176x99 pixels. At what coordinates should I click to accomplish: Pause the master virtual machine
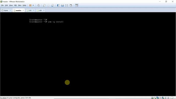coord(30,5)
